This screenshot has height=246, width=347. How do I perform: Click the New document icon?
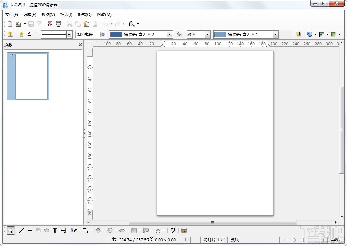pyautogui.click(x=10, y=24)
